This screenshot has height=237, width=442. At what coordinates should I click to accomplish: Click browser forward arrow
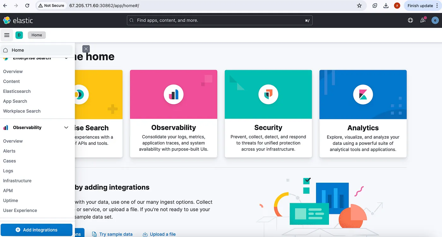point(16,6)
